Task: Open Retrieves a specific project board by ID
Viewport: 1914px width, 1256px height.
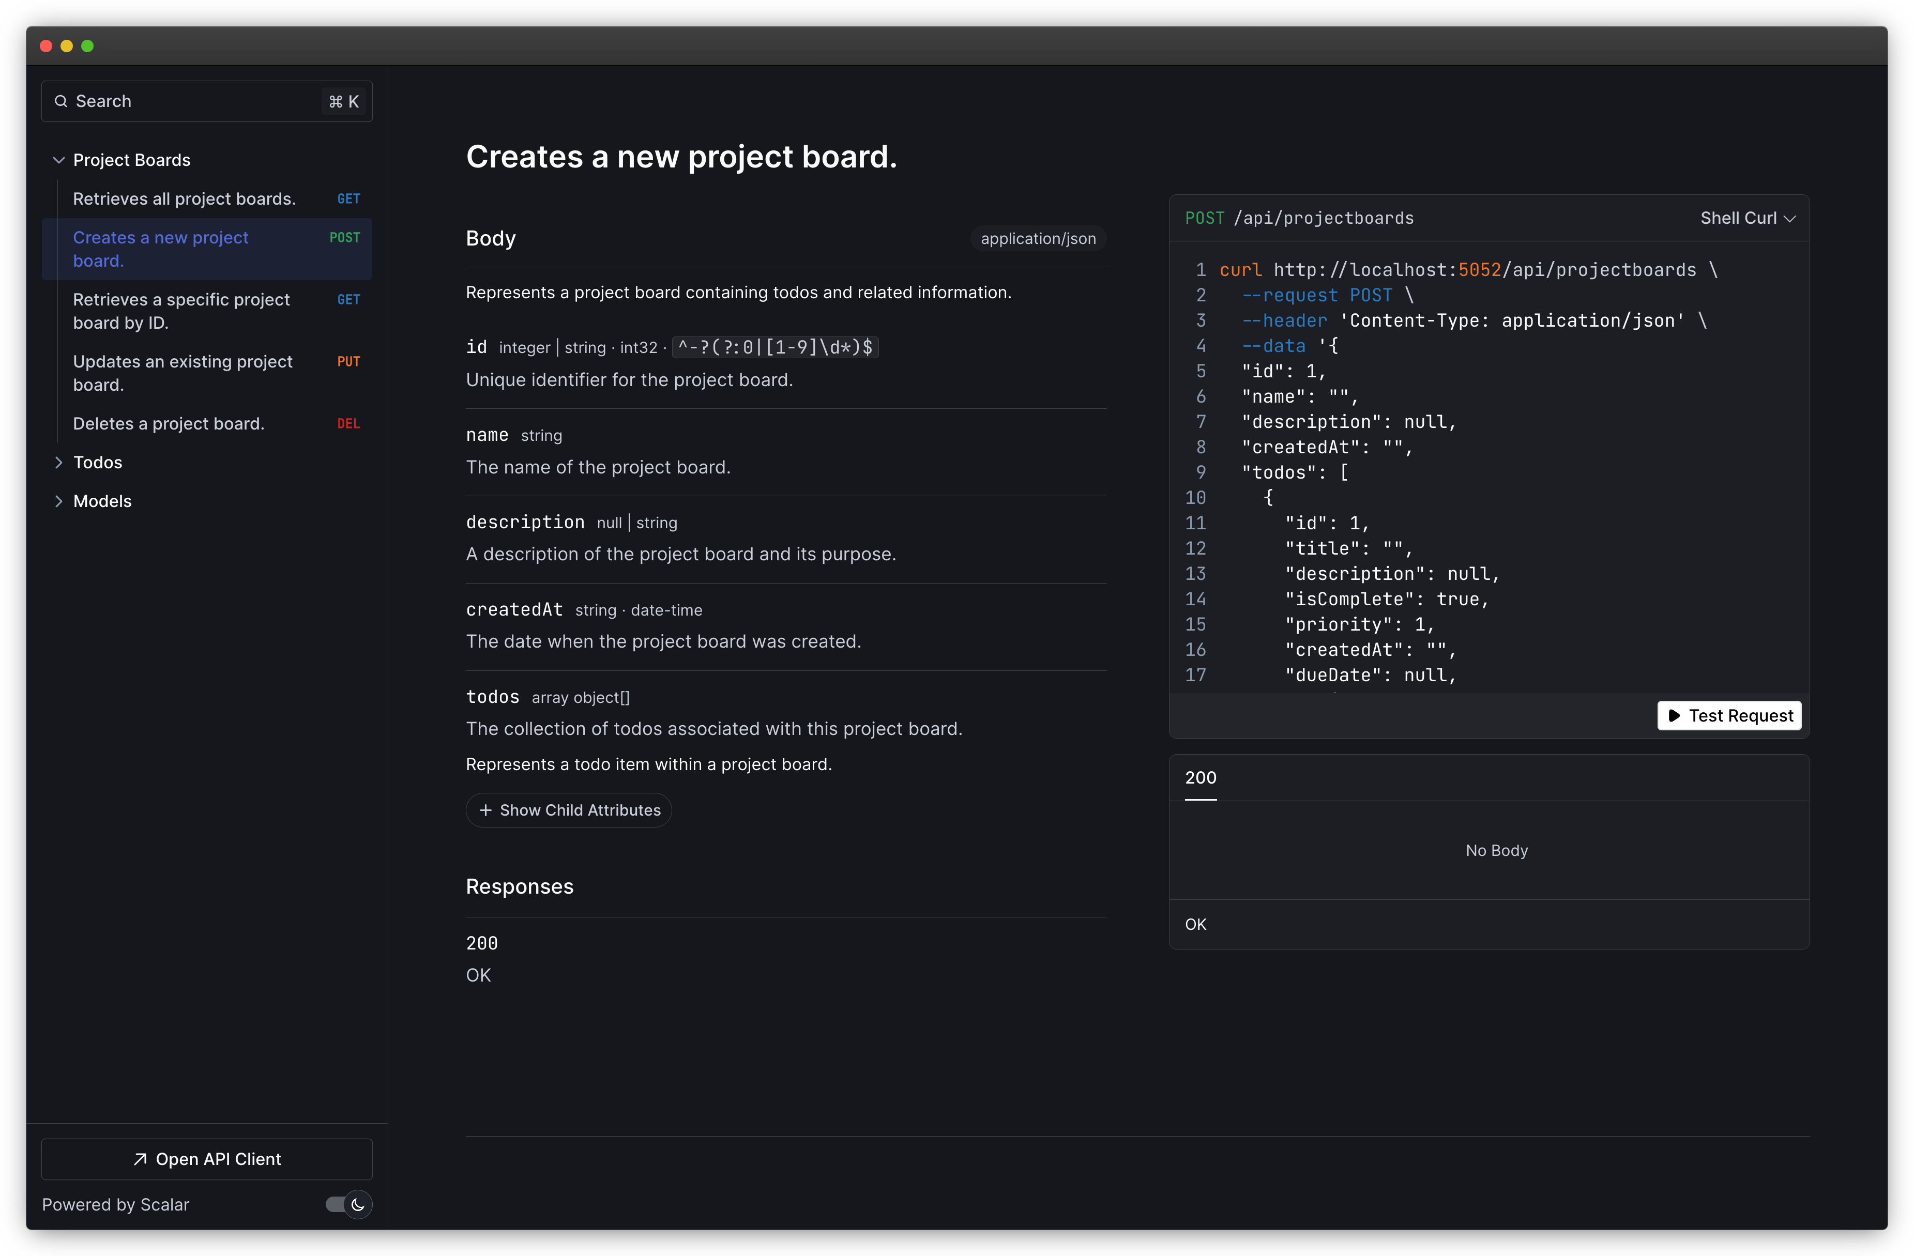Action: pyautogui.click(x=207, y=311)
